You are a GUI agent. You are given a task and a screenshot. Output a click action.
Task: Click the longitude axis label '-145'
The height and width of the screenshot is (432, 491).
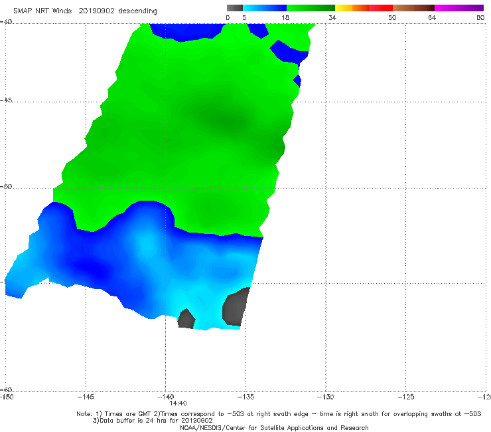click(x=86, y=397)
